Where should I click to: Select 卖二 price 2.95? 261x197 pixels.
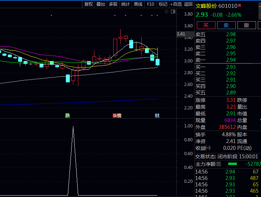click(231, 54)
